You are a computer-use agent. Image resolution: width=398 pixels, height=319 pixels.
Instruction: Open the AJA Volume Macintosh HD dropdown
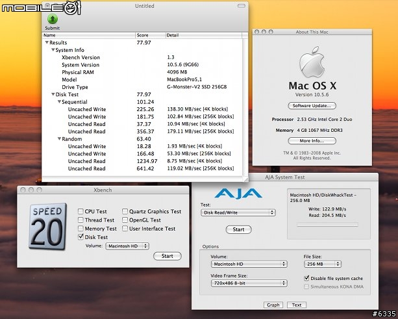pyautogui.click(x=249, y=264)
